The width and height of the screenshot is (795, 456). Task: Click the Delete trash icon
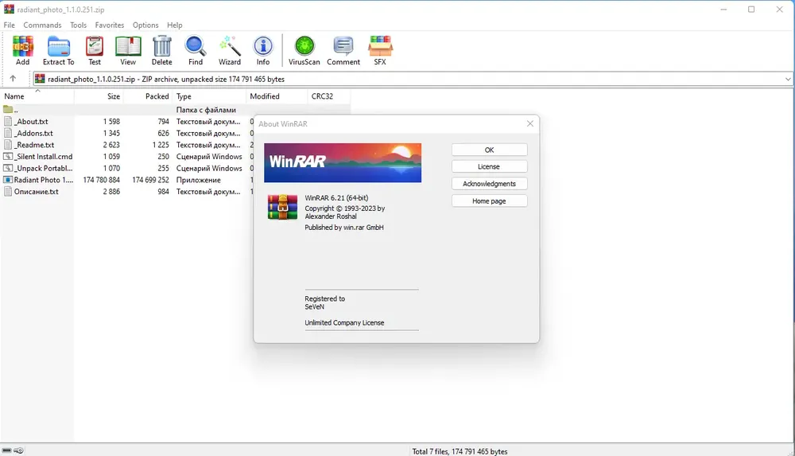coord(161,50)
